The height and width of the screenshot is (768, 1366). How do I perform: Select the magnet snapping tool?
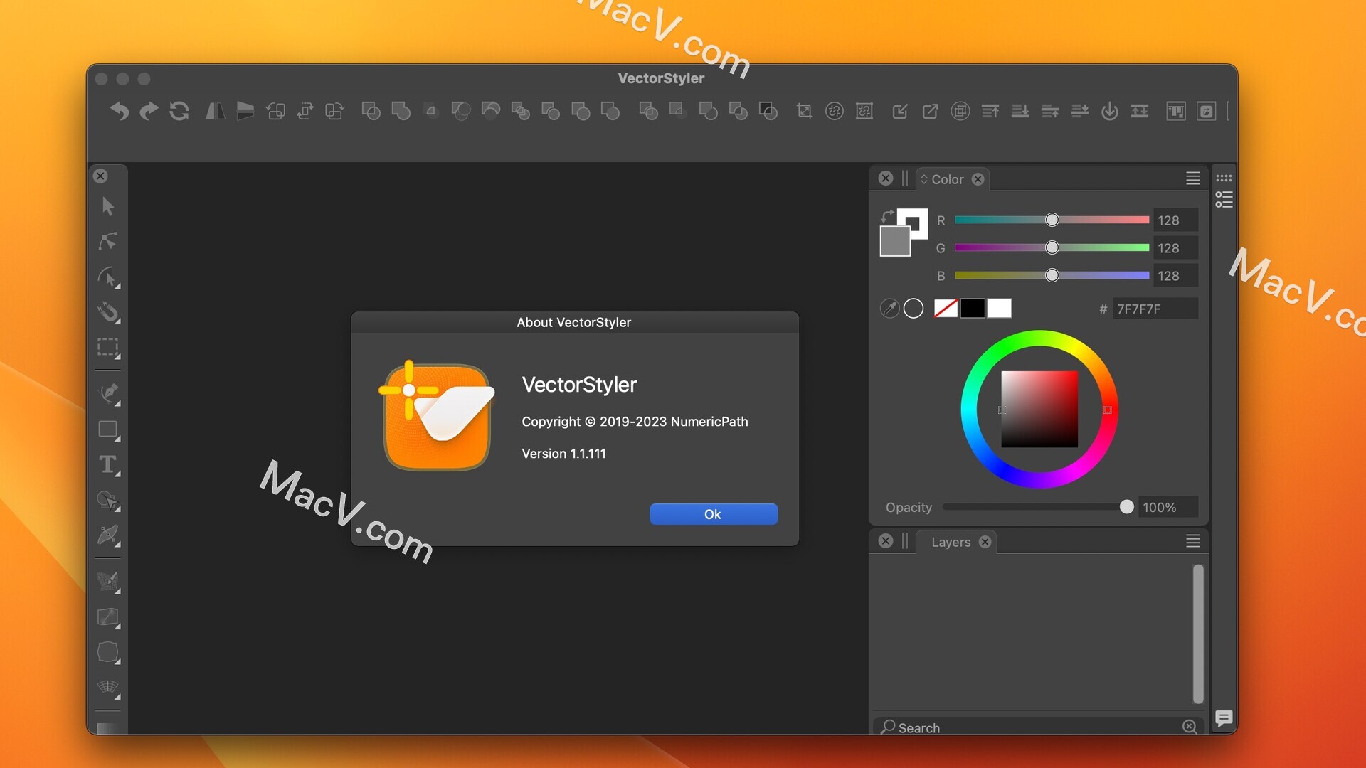click(108, 311)
